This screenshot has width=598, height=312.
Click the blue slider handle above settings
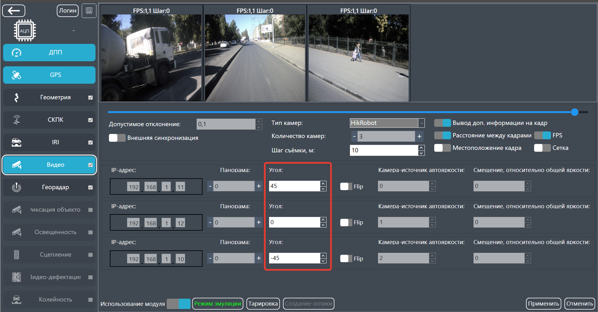click(575, 112)
